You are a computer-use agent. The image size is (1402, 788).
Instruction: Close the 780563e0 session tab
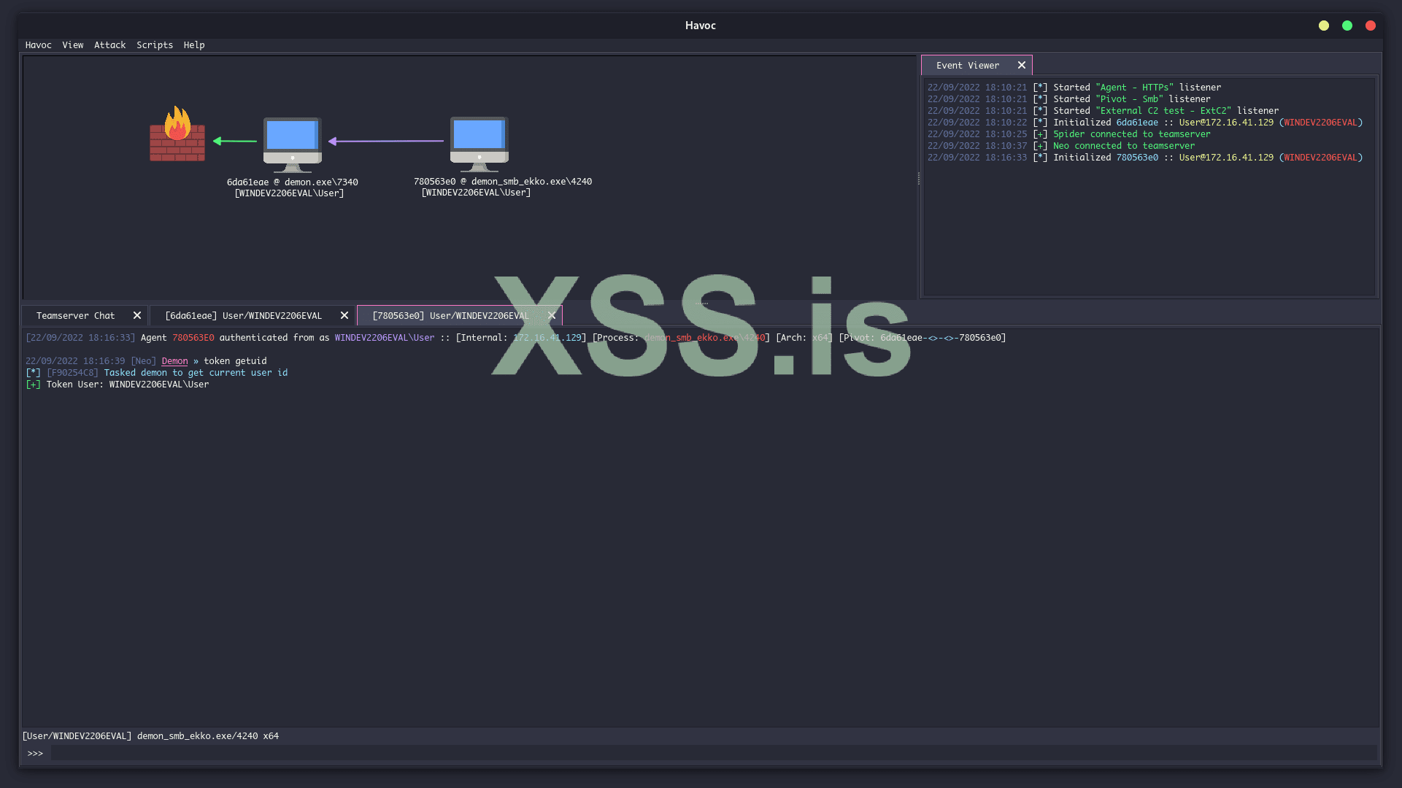552,316
